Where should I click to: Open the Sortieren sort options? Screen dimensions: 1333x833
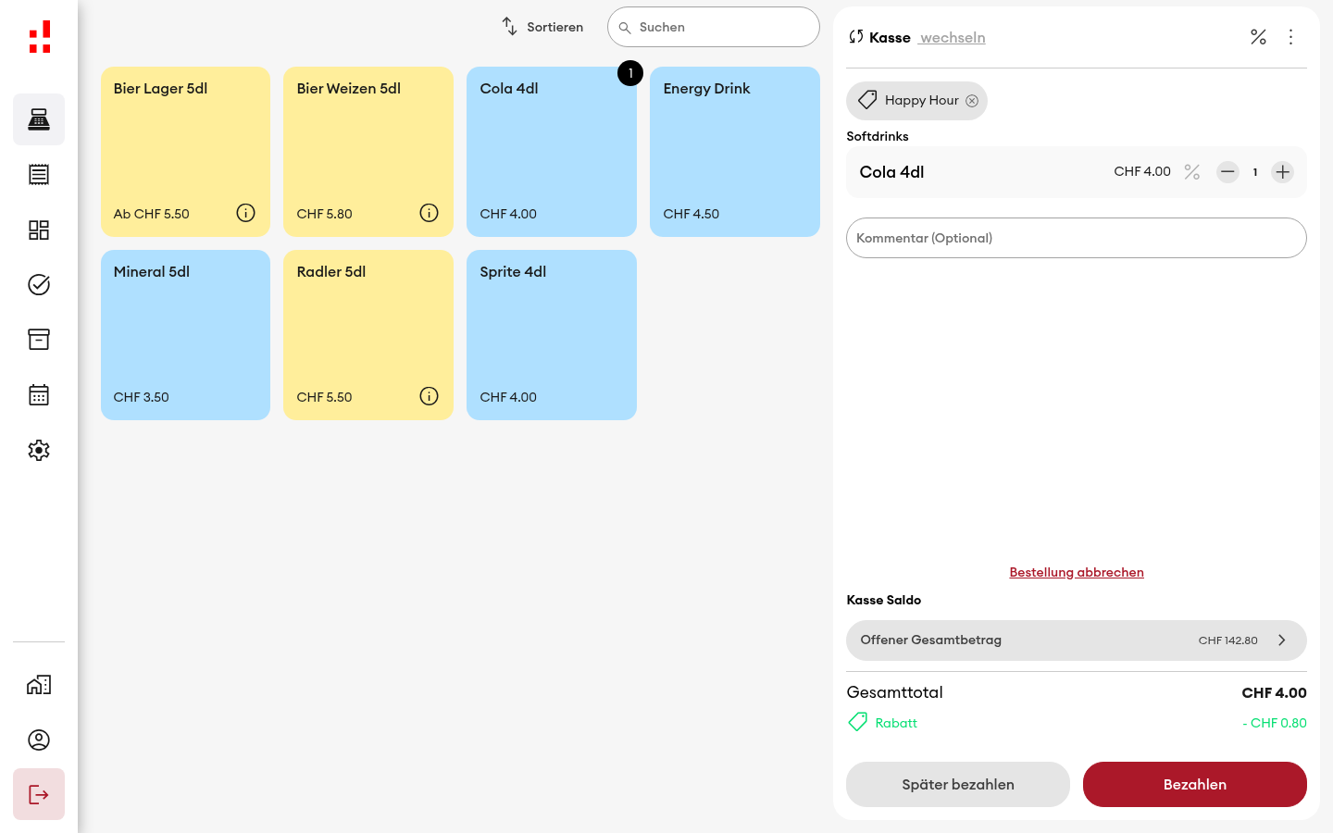tap(542, 27)
